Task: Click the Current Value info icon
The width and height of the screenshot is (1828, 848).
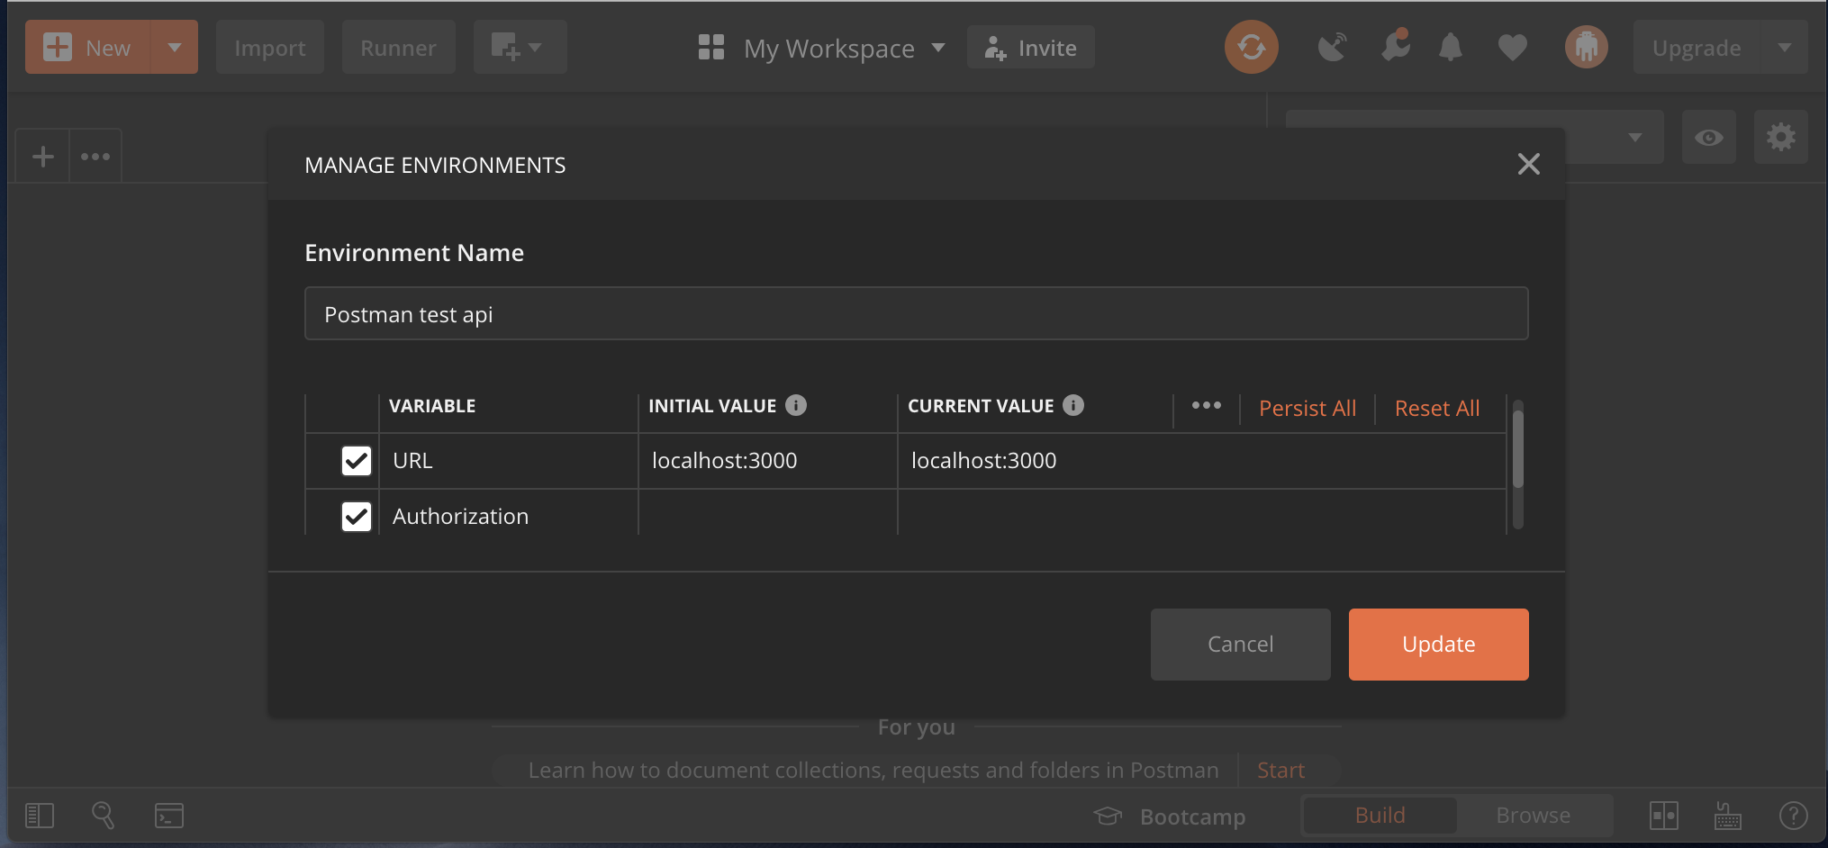Action: click(x=1073, y=405)
